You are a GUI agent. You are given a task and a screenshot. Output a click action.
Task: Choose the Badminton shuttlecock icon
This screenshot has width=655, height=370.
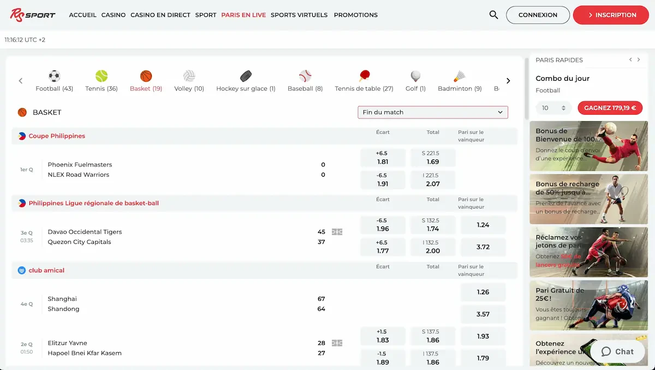[460, 76]
